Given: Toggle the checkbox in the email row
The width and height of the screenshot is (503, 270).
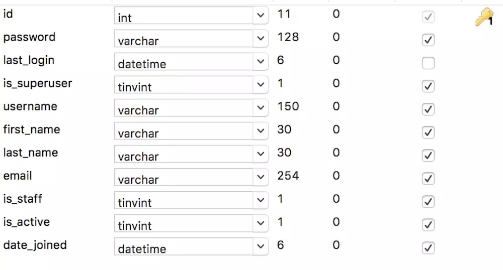Looking at the screenshot, I should click(x=428, y=179).
